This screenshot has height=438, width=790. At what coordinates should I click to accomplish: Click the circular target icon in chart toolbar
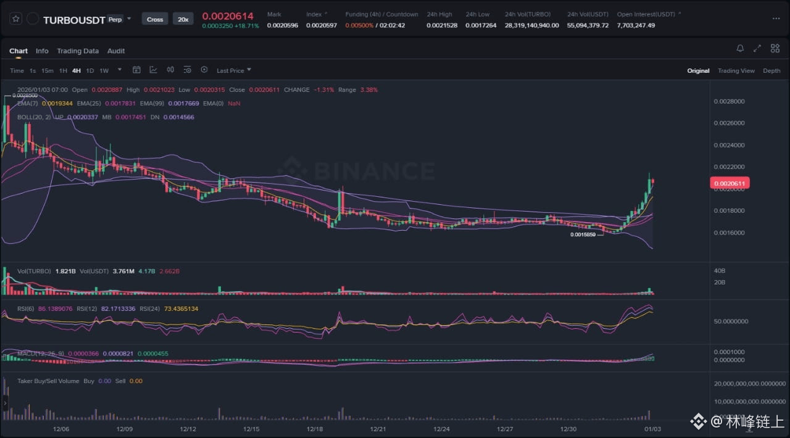204,70
